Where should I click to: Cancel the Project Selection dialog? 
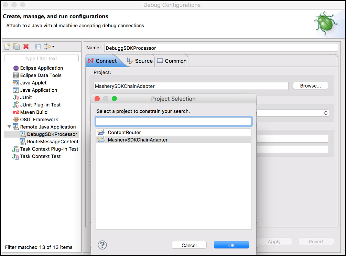tap(189, 245)
